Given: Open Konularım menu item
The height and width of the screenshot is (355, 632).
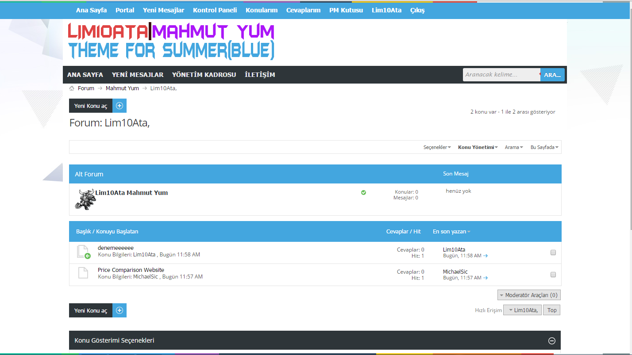Looking at the screenshot, I should (262, 10).
